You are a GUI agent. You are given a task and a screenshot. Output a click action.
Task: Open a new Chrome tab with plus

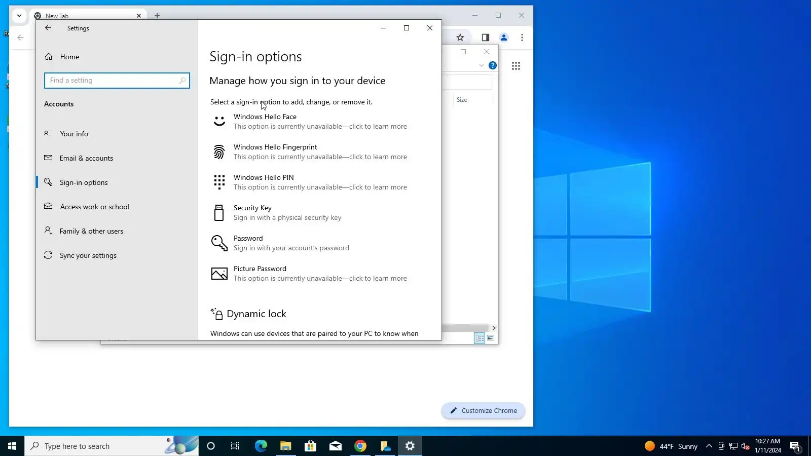tap(157, 16)
